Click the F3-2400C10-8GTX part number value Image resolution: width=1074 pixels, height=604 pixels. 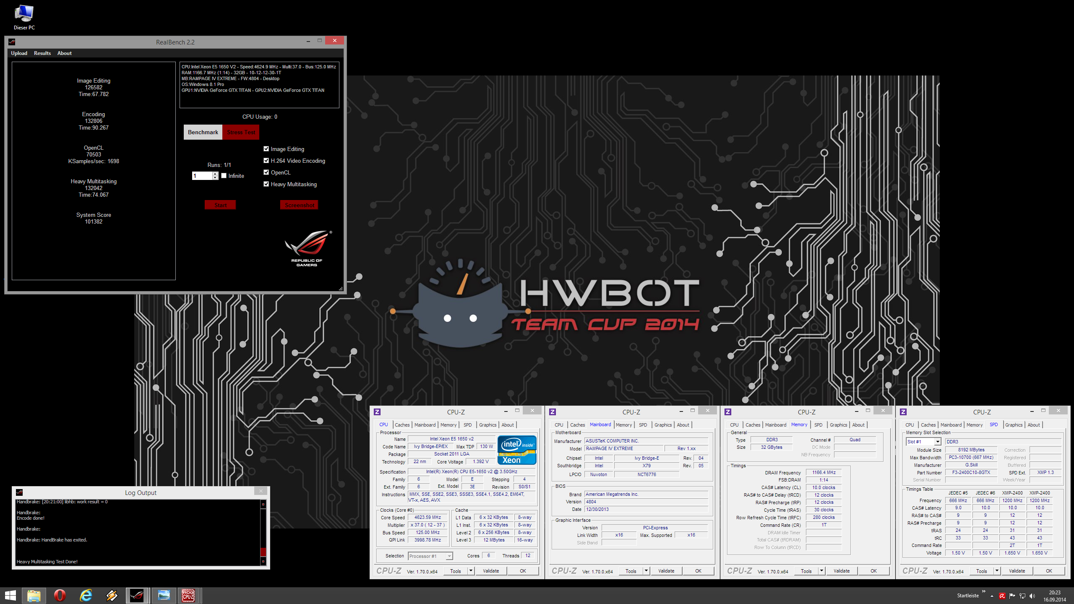tap(971, 472)
